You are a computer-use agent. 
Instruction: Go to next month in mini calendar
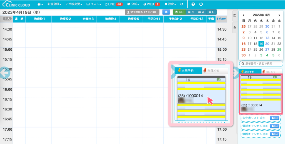point(279,15)
